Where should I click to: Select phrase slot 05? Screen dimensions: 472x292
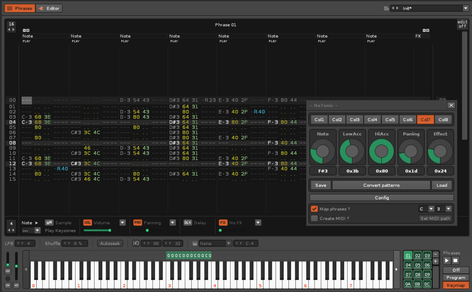(418, 265)
